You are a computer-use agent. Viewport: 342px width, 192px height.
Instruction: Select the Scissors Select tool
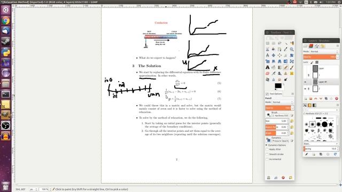point(267,49)
